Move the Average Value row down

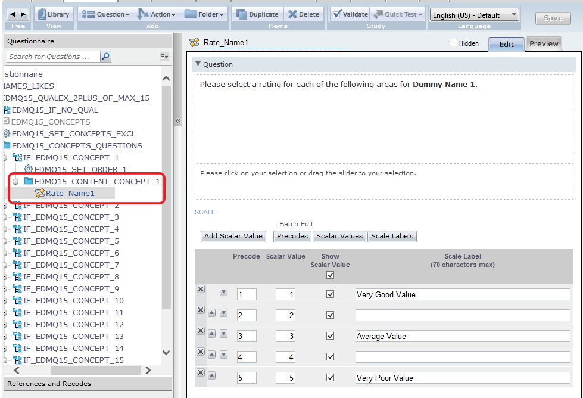pyautogui.click(x=223, y=334)
